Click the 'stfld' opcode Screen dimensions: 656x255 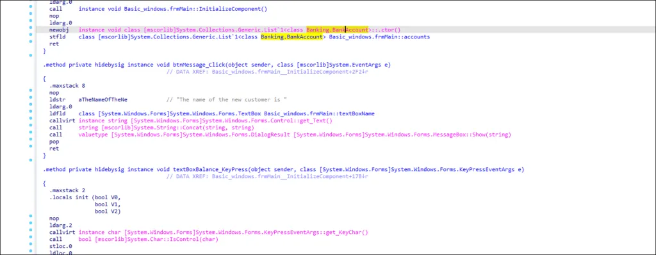(57, 37)
